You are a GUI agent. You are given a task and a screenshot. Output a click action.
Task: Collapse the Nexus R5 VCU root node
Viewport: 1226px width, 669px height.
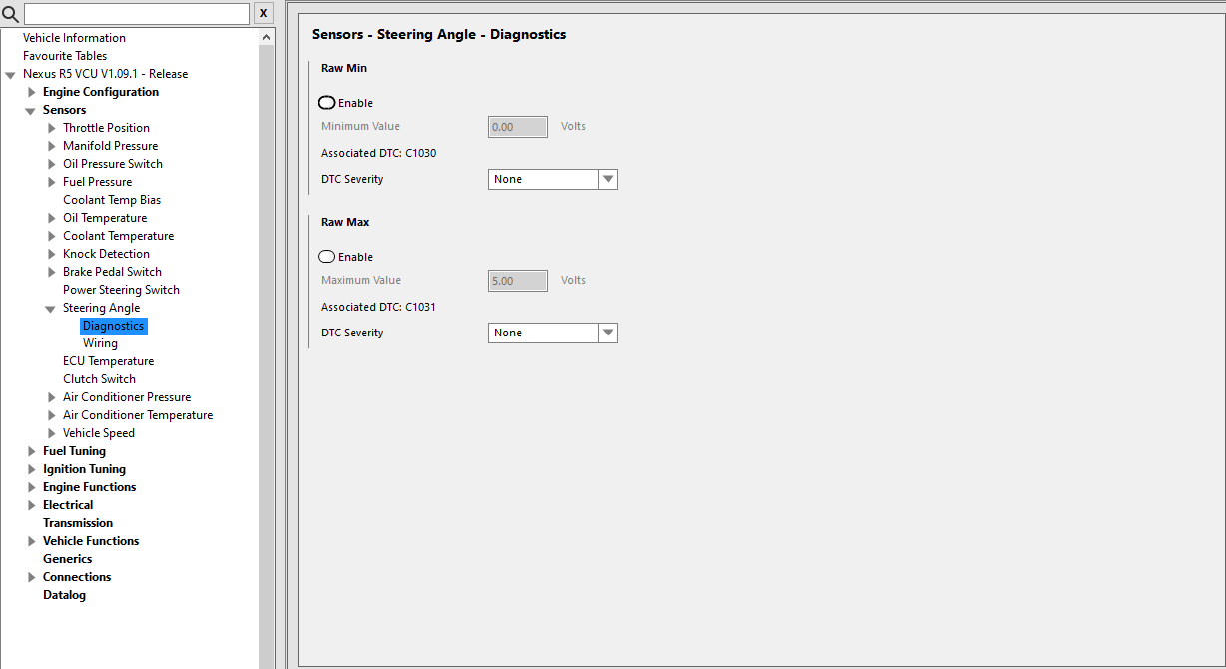coord(11,75)
